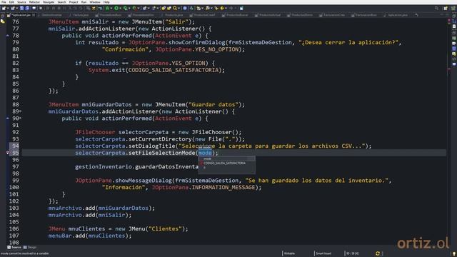The width and height of the screenshot is (457, 257).
Task: Select CODIGO_SALIDA_SATISFACTORIA autocomplete suggestion
Action: point(227,163)
